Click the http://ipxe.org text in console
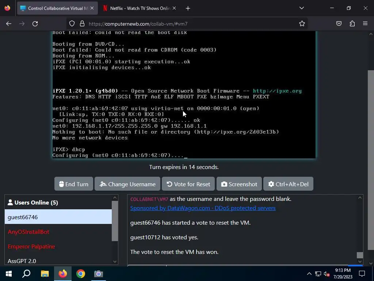Image resolution: width=374 pixels, height=281 pixels. click(x=277, y=91)
